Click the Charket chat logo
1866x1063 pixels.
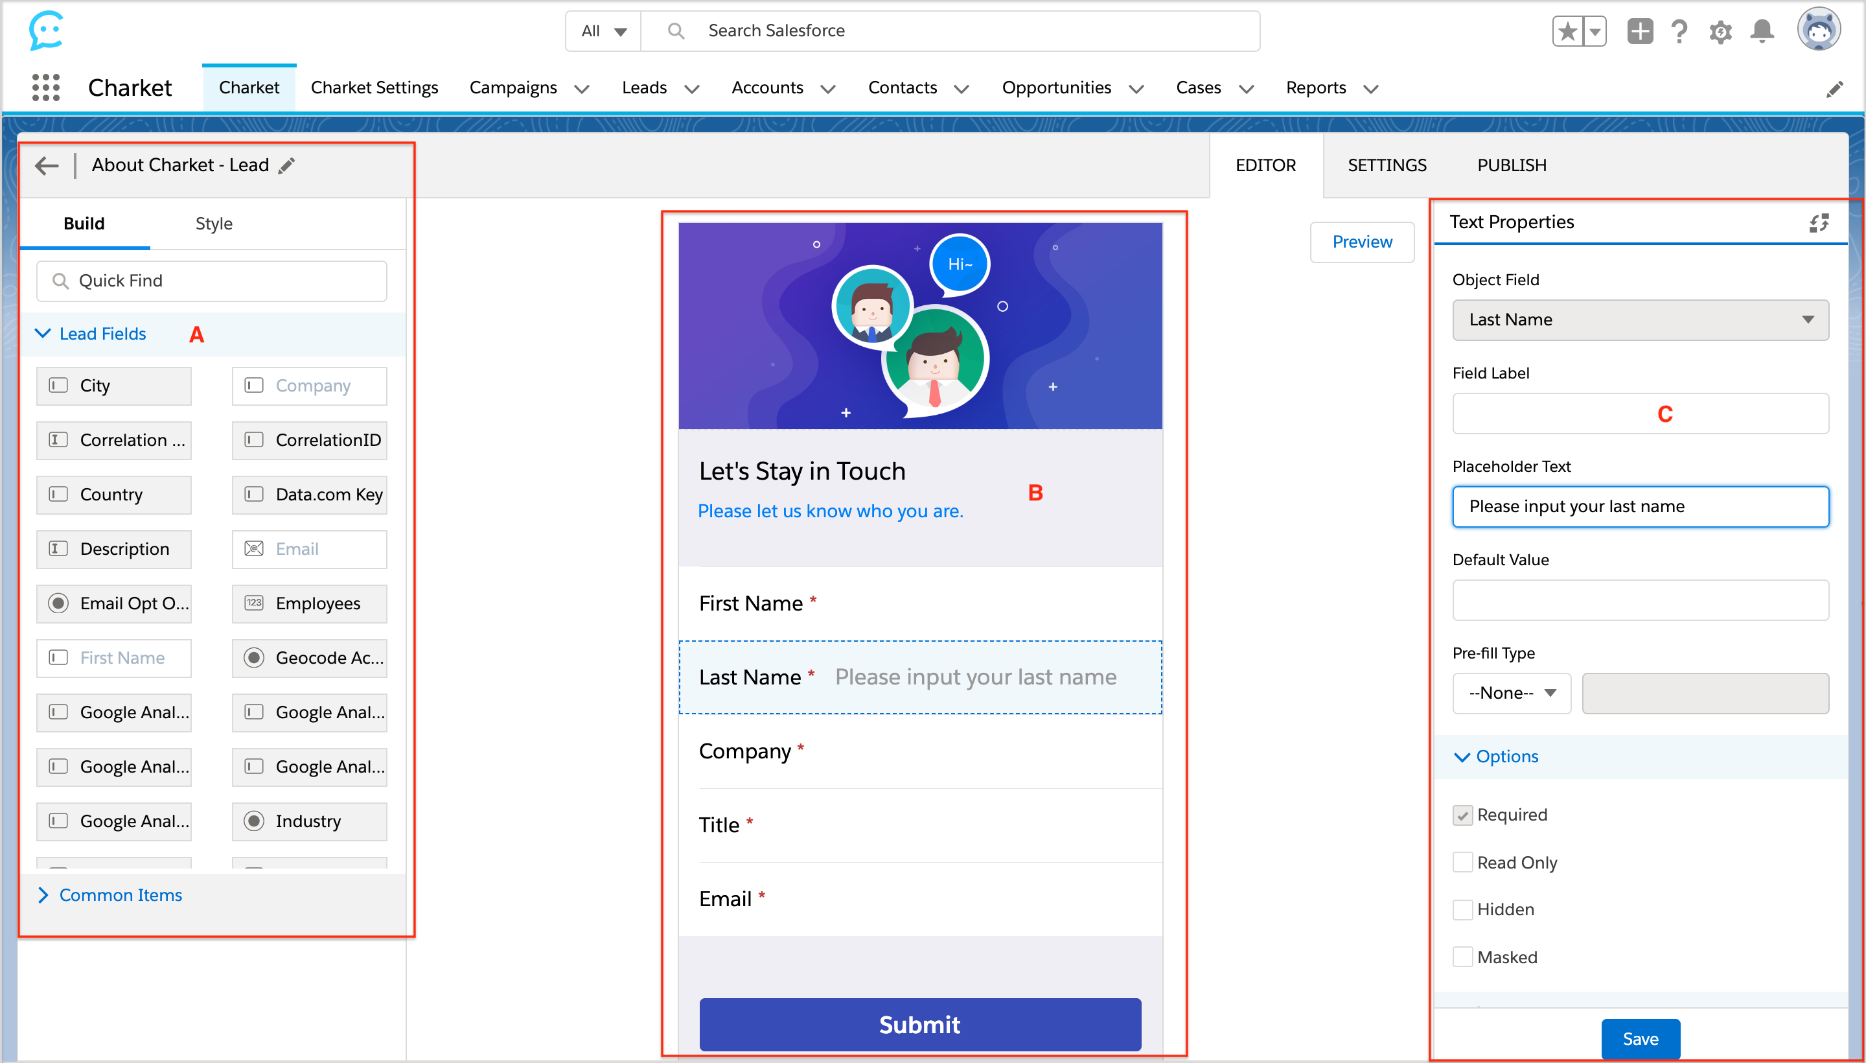[x=46, y=30]
